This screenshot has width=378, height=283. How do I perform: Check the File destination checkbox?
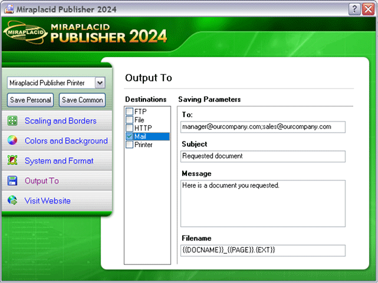[x=129, y=120]
